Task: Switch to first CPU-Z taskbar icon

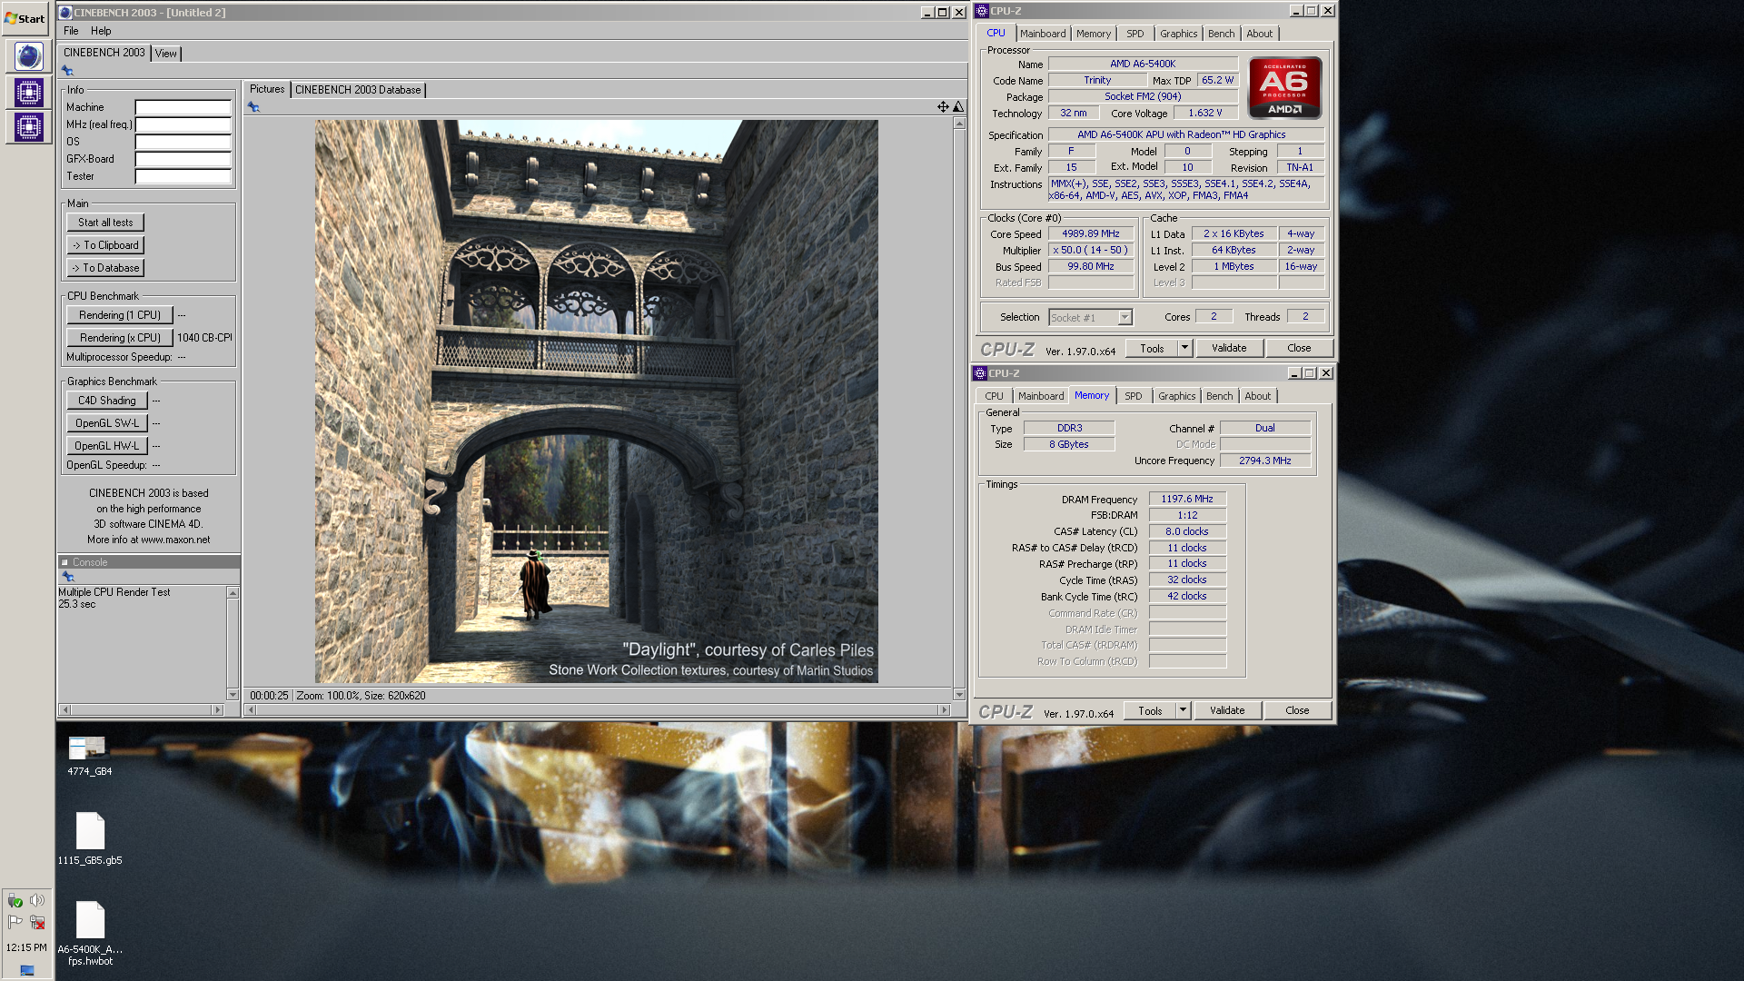Action: pos(28,92)
